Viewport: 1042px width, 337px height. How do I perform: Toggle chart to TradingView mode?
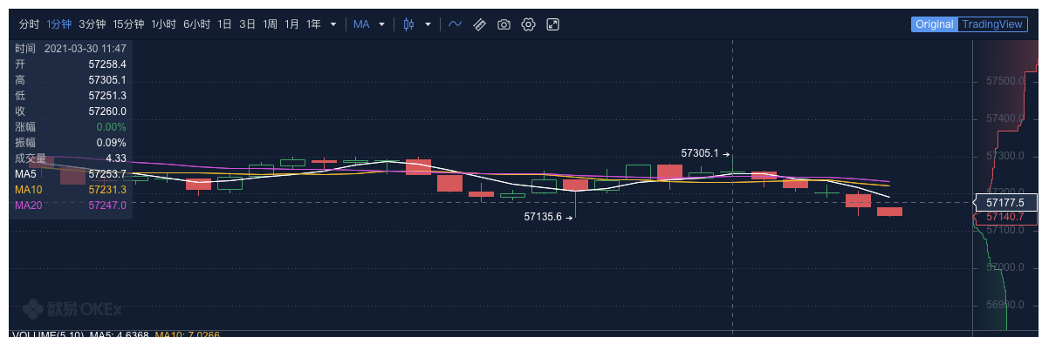click(x=992, y=24)
